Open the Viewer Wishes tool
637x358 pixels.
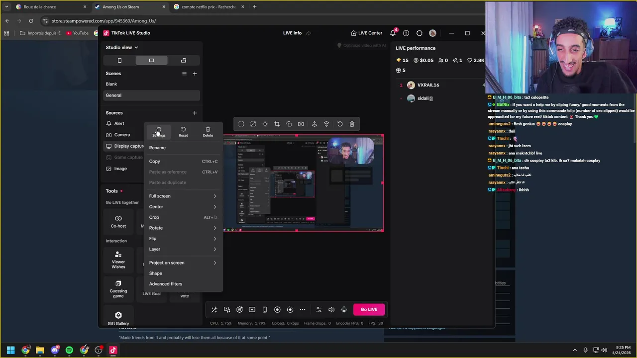pos(118,260)
